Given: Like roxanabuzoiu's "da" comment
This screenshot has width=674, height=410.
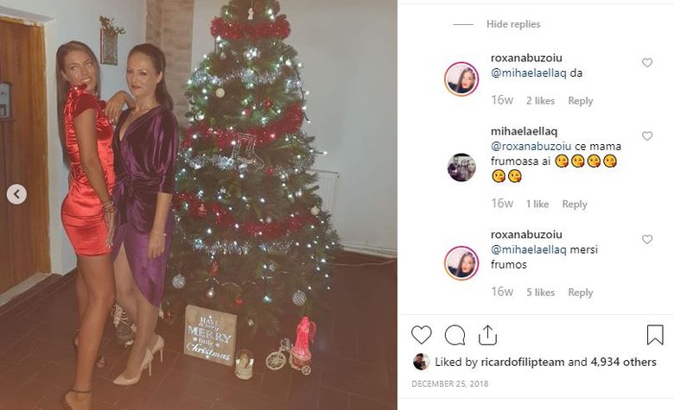Looking at the screenshot, I should [647, 63].
